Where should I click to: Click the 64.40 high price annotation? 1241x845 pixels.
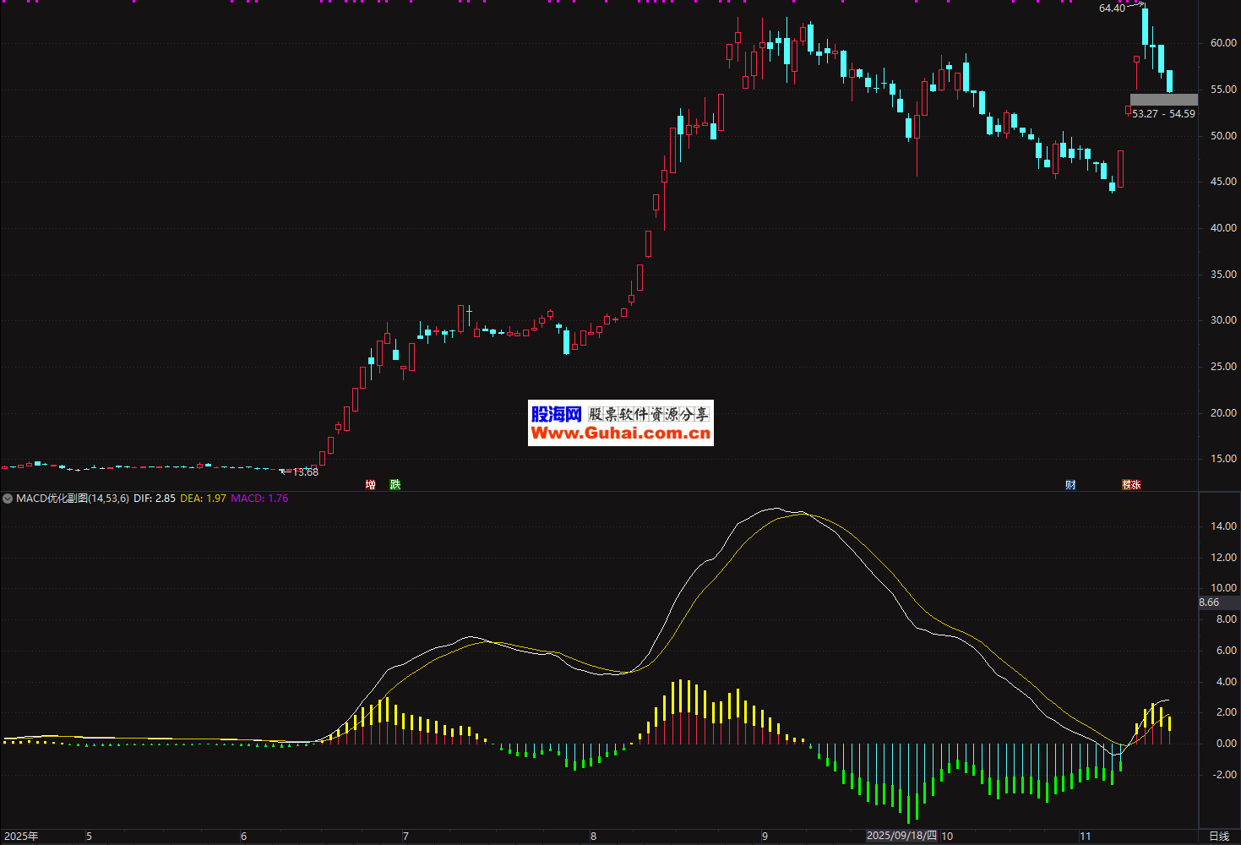click(1112, 8)
